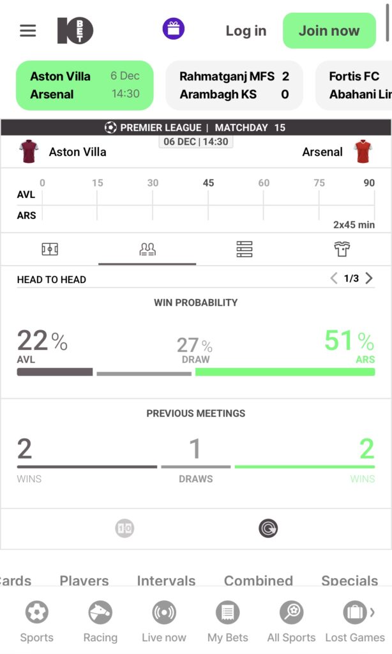This screenshot has width=392, height=654.
Task: Go to previous head-to-head page
Action: [333, 278]
